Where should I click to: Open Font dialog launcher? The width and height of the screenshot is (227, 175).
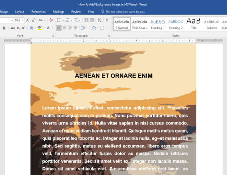point(53,36)
